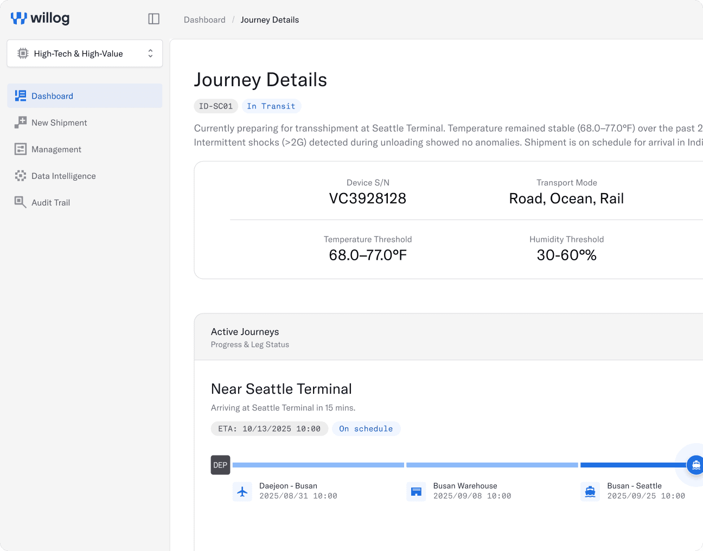Click the Busan Warehouse progress segment
Screen dimensions: 703x551
tap(493, 465)
